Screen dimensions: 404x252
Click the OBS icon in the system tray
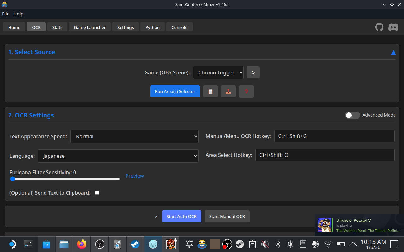[x=99, y=244]
